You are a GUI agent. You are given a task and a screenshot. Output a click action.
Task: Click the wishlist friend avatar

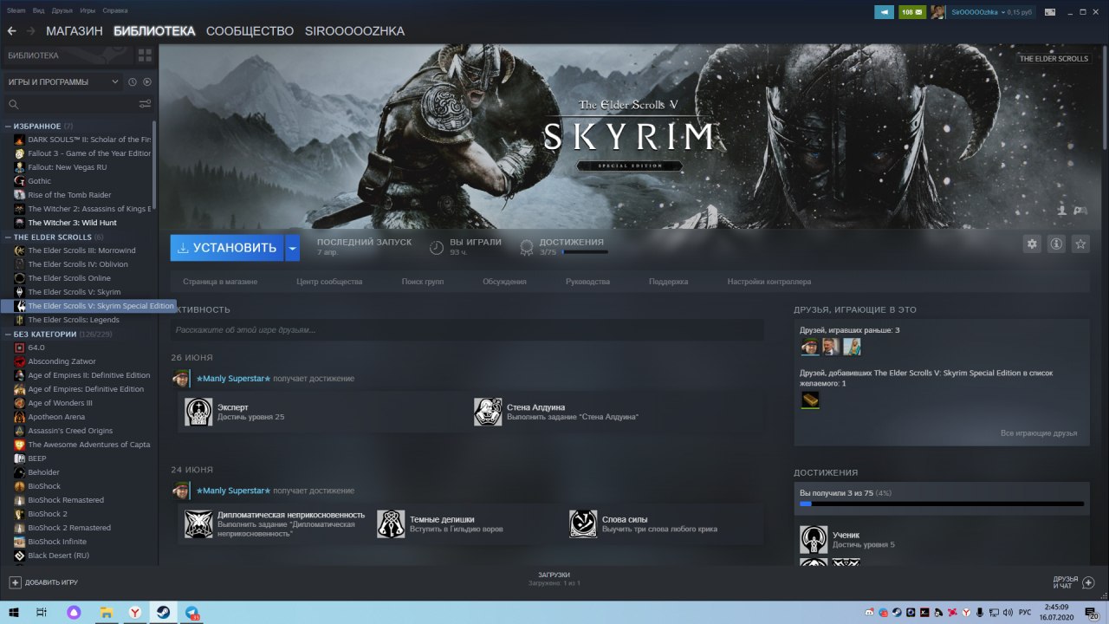point(810,400)
